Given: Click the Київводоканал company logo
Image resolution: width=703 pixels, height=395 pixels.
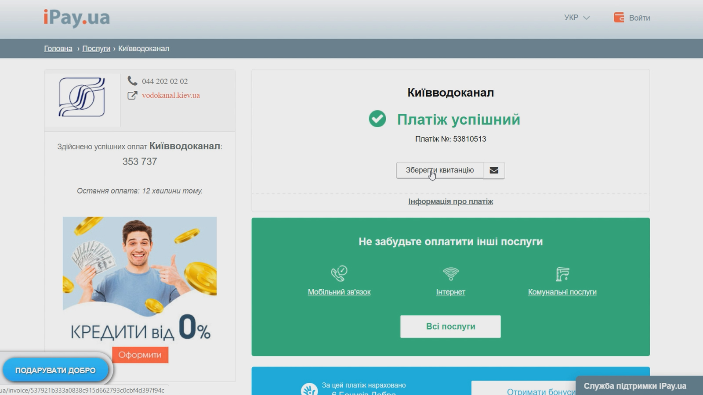Looking at the screenshot, I should coord(82,97).
